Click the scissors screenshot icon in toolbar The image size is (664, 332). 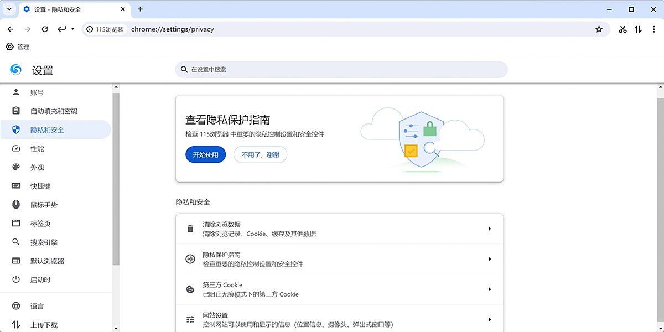click(622, 29)
